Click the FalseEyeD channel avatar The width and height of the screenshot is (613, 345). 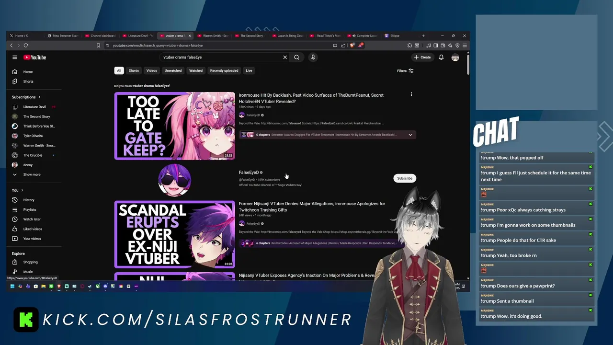coord(175,180)
